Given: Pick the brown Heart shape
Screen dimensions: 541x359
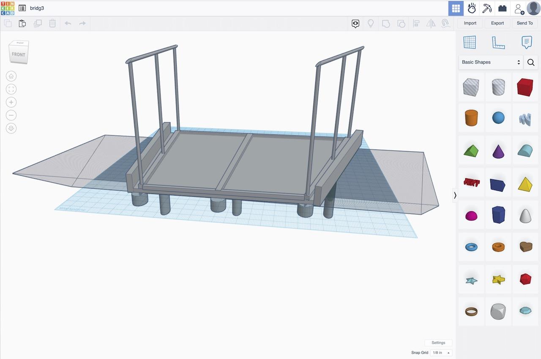Looking at the screenshot, I should point(525,247).
